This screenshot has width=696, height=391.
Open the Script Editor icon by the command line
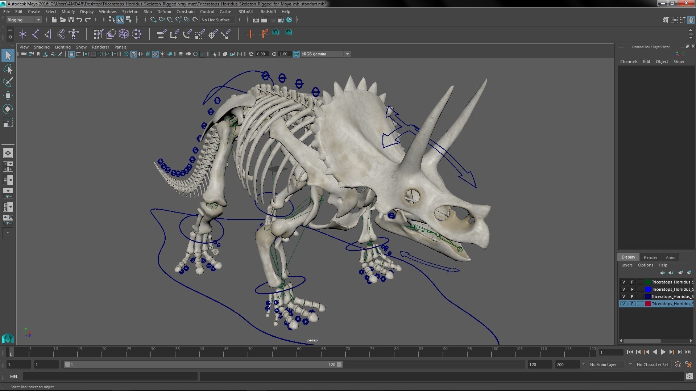[x=689, y=377]
